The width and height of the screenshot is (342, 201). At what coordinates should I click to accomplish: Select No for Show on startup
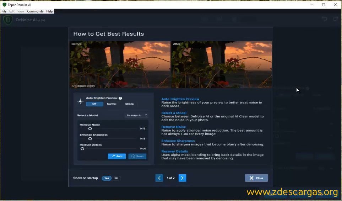[x=116, y=178]
